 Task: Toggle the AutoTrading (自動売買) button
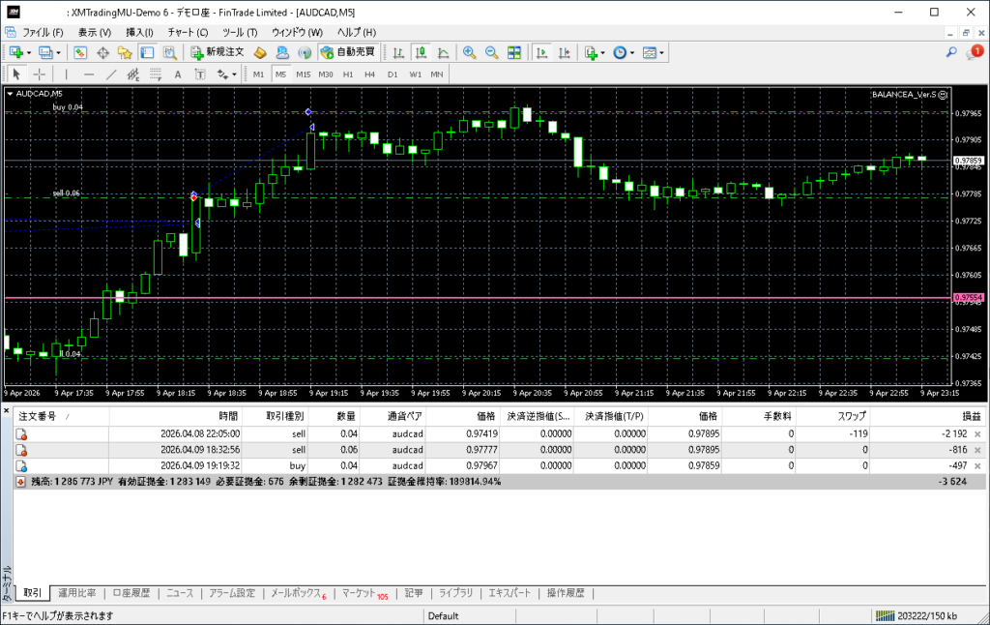click(348, 52)
